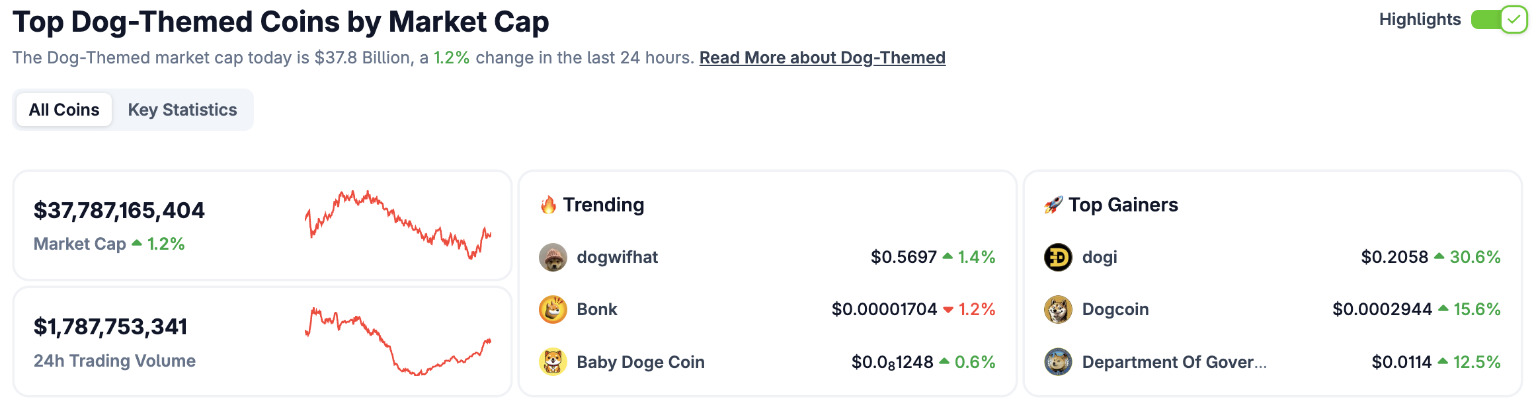Click the dogi coin icon
1534x403 pixels.
coord(1058,257)
